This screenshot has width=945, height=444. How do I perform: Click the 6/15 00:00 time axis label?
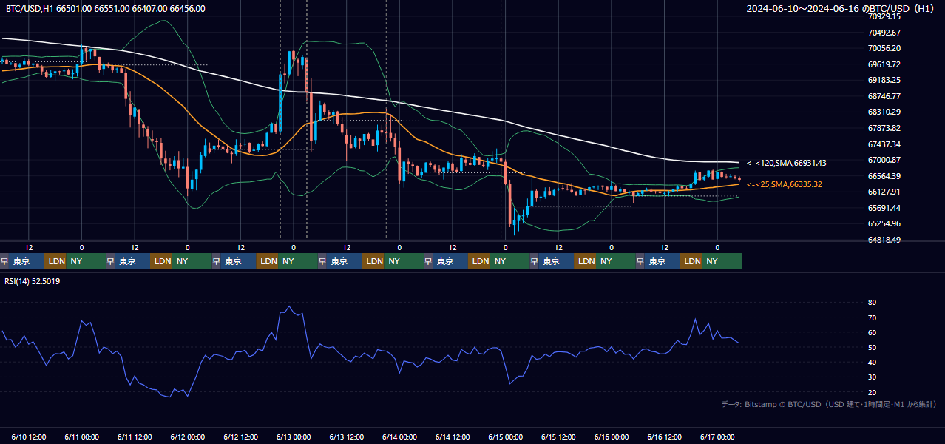(506, 437)
